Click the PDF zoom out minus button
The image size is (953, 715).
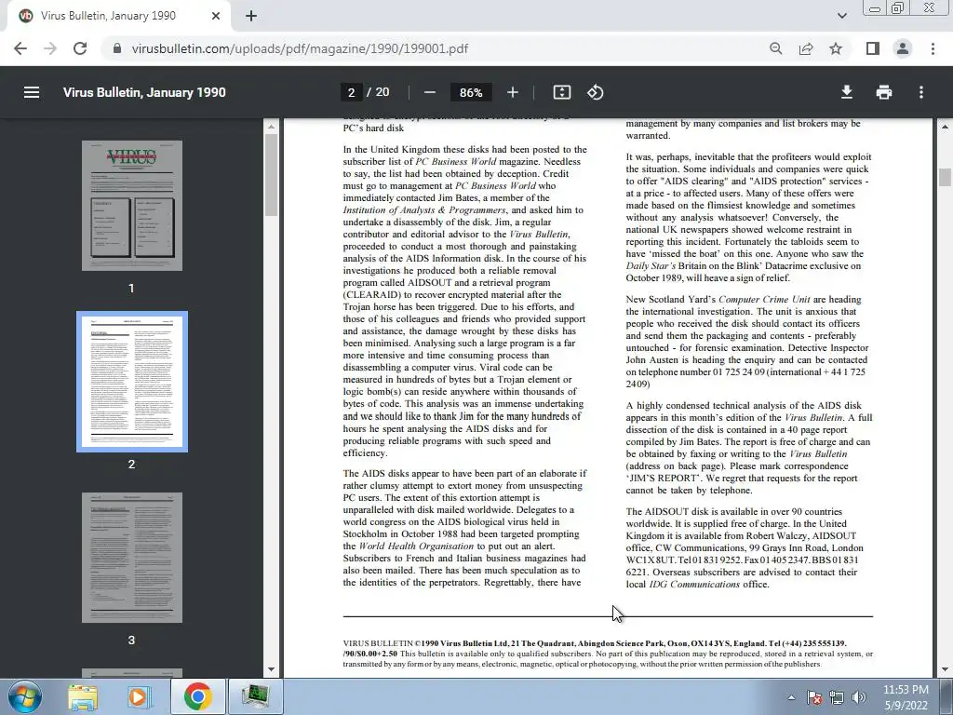click(430, 92)
